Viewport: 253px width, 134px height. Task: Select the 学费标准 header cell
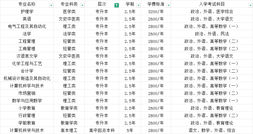click(156, 4)
